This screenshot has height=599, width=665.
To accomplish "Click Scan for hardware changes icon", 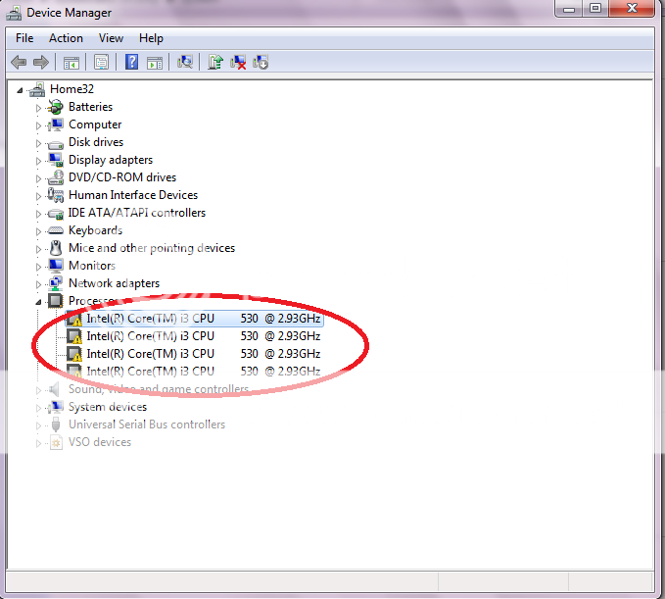I will click(x=184, y=62).
